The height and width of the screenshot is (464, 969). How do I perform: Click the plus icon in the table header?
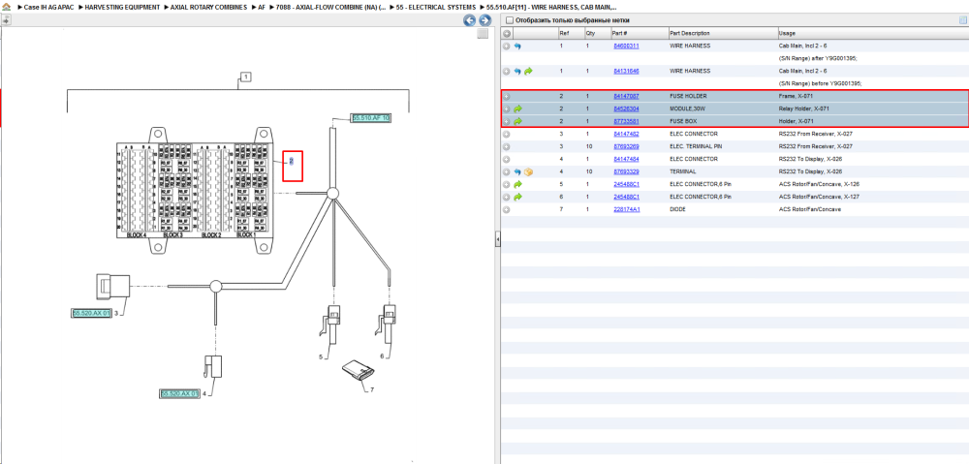point(507,33)
